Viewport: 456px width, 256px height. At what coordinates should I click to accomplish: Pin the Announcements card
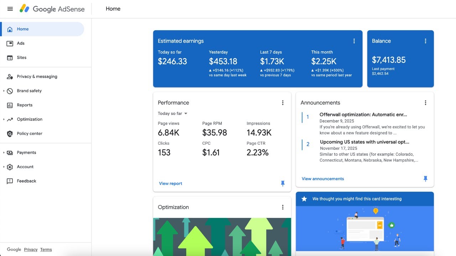tap(425, 179)
